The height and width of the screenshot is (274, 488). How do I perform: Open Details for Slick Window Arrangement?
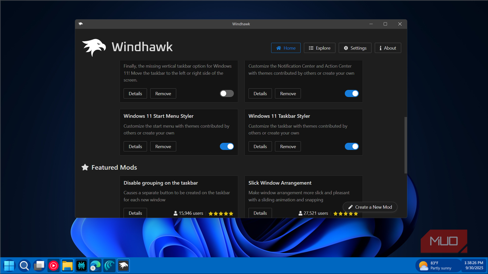pos(260,213)
